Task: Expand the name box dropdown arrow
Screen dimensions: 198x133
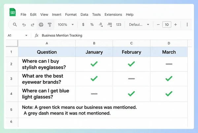Action: coord(26,36)
